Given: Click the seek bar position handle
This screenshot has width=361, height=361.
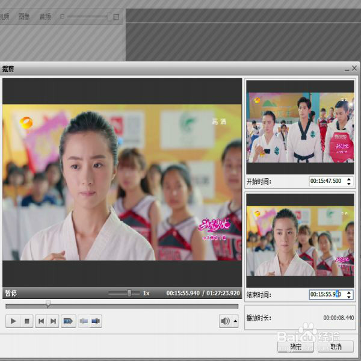Looking at the screenshot, I should (x=48, y=304).
